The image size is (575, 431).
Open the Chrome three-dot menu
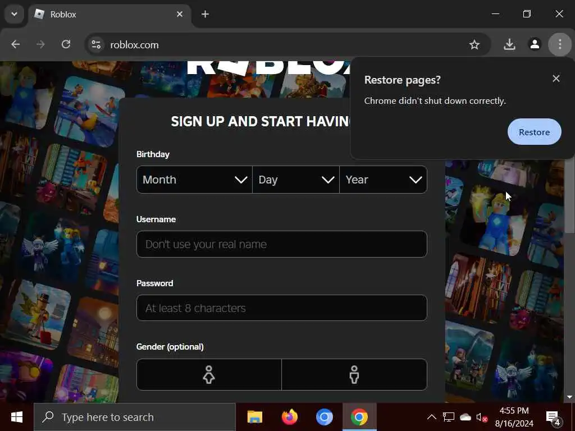click(560, 44)
